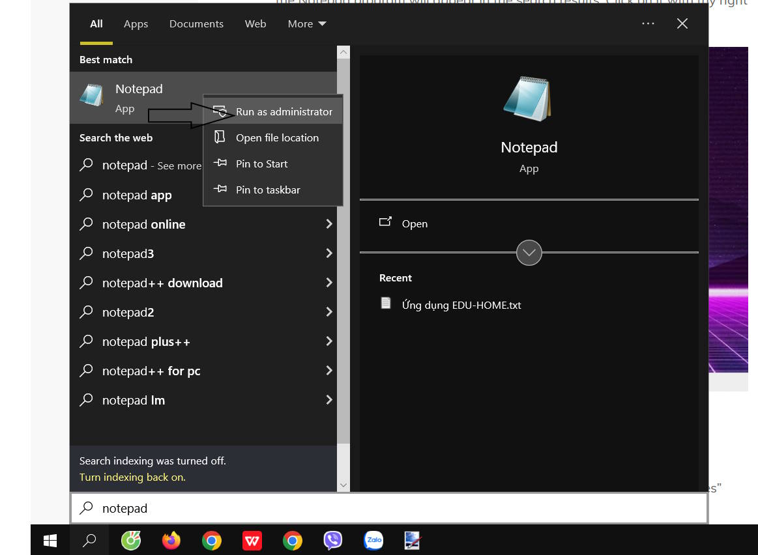The image size is (758, 555).
Task: Click the large Notepad icon in preview pane
Action: [x=529, y=98]
